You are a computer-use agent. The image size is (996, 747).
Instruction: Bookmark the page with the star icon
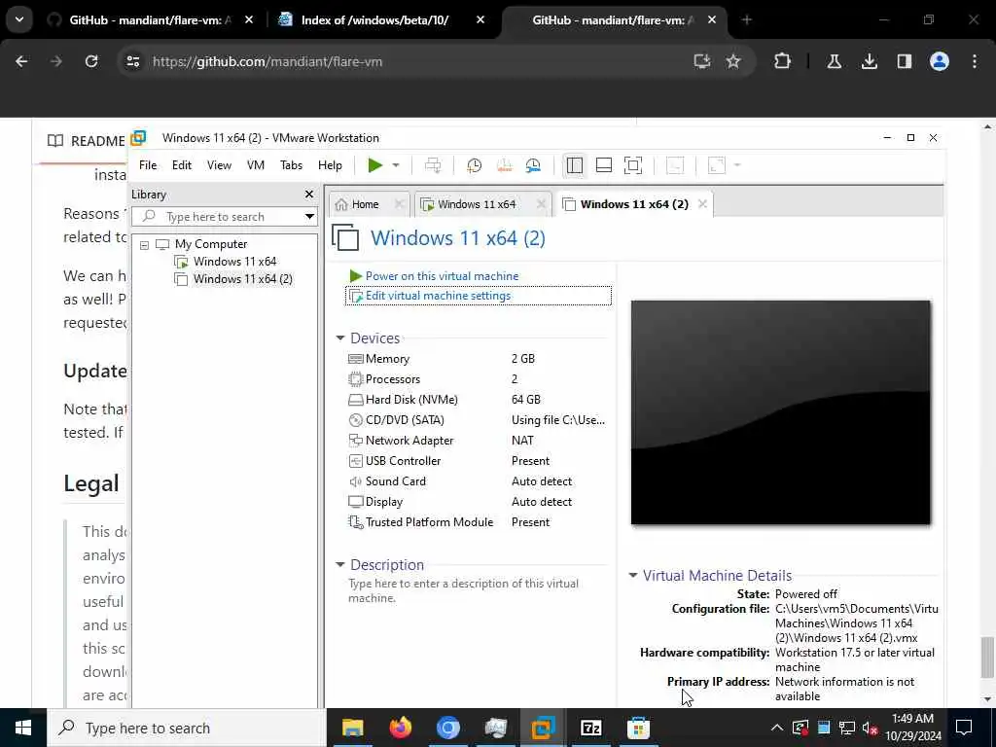point(733,61)
